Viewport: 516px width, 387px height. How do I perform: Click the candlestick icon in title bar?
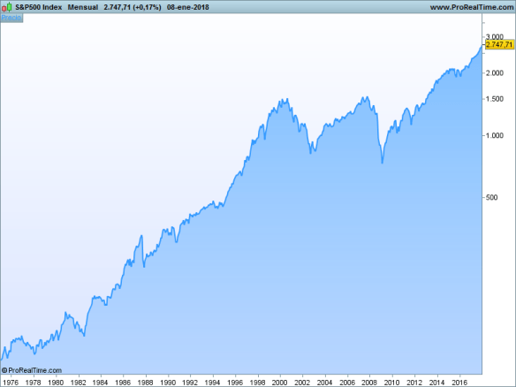[7, 7]
